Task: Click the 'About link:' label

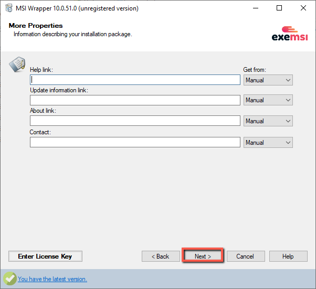Action: [x=43, y=111]
